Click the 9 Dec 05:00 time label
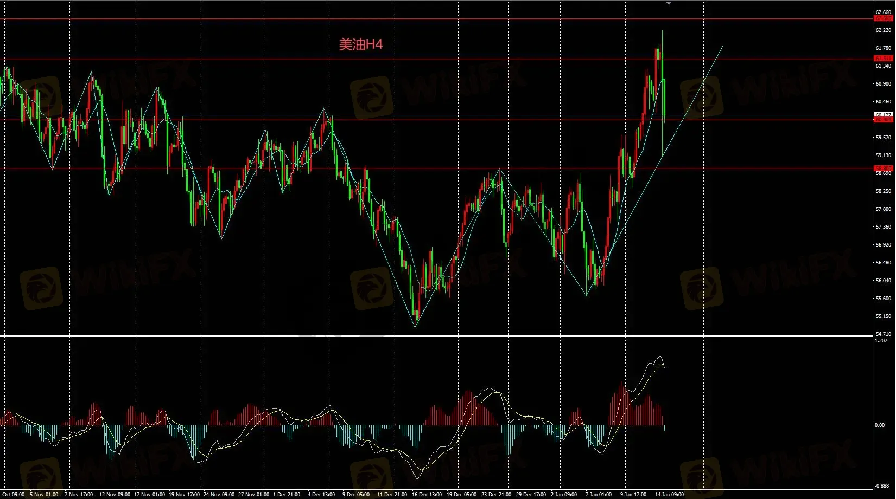Image resolution: width=896 pixels, height=499 pixels. [356, 495]
